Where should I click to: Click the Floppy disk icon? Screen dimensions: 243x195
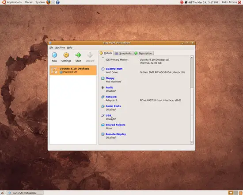103,78
